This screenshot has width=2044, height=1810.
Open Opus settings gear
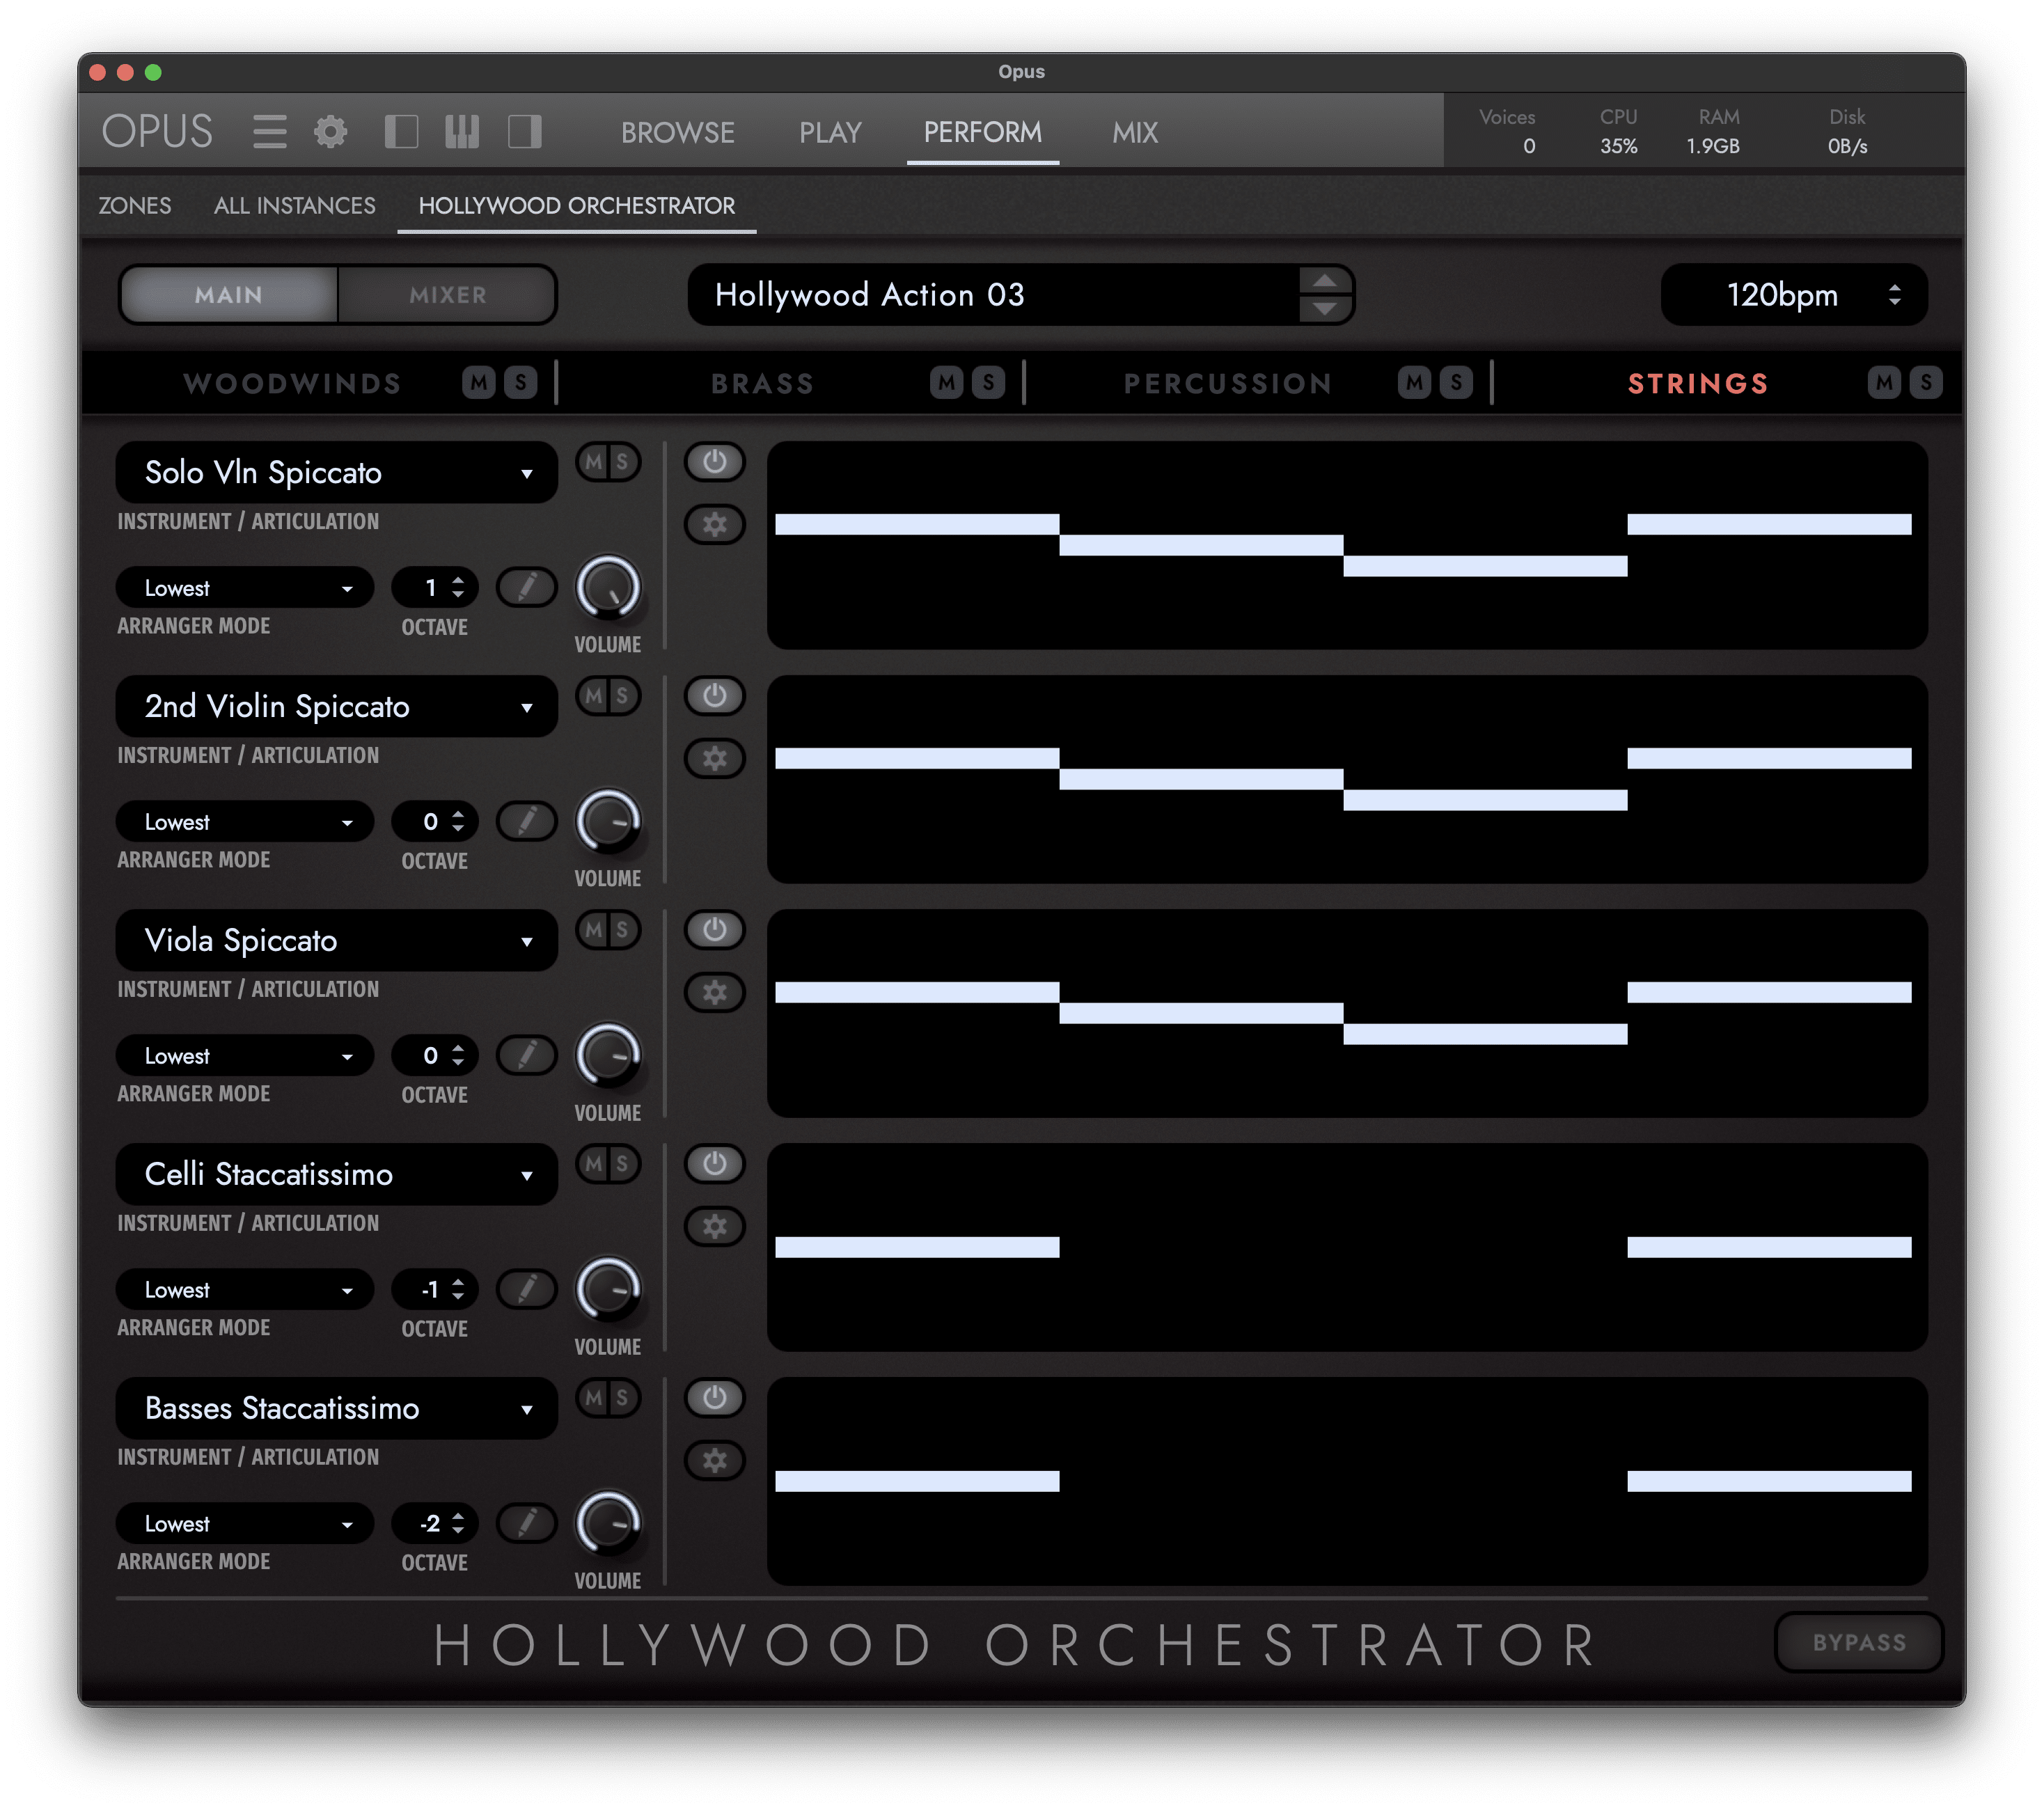331,132
